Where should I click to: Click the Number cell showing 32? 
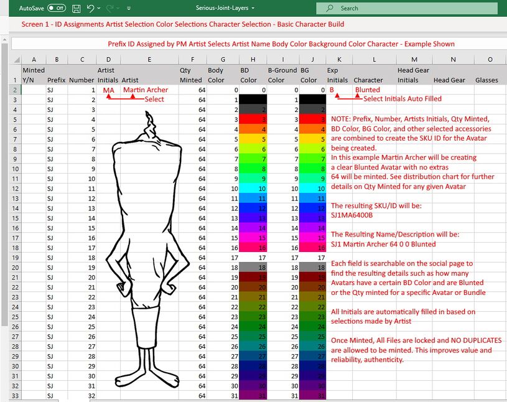point(82,396)
